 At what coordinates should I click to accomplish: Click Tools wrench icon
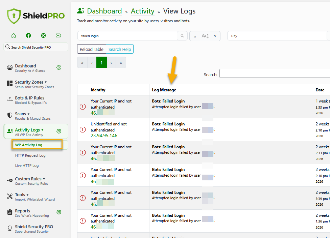pyautogui.click(x=10, y=196)
